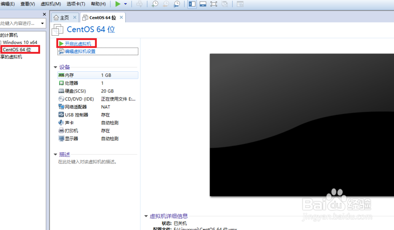Click the 打印机 printer icon

(61, 131)
